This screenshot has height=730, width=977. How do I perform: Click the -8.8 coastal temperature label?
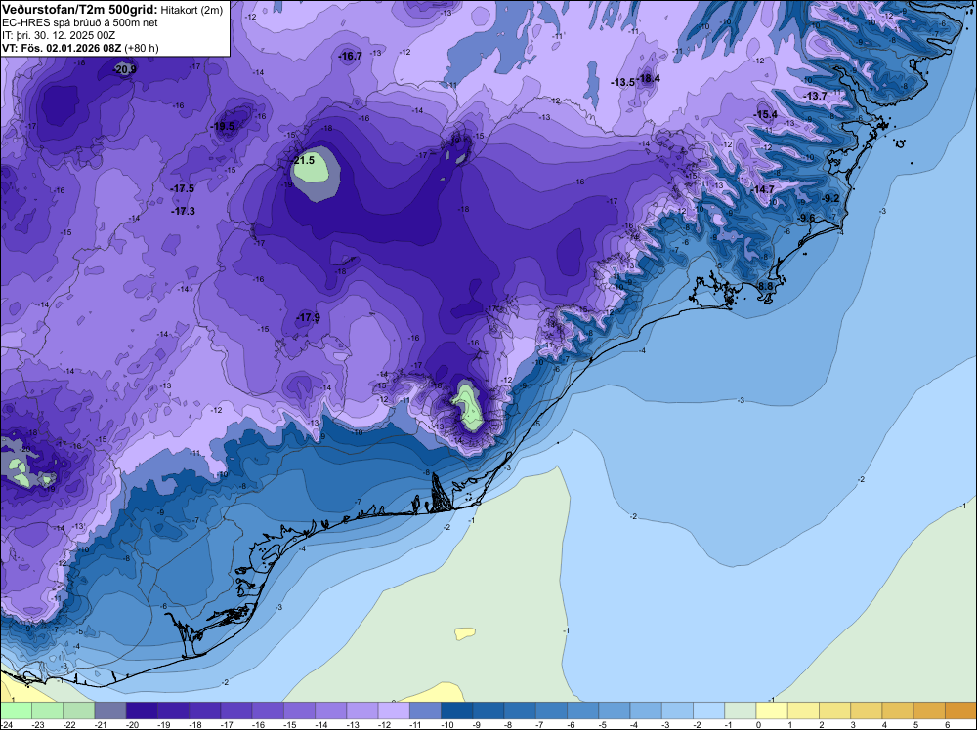[765, 286]
